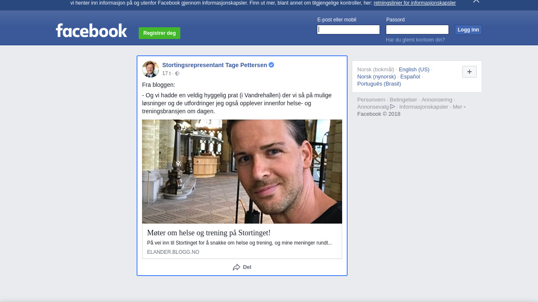The width and height of the screenshot is (538, 302).
Task: Switch language to English (US)
Action: (414, 70)
